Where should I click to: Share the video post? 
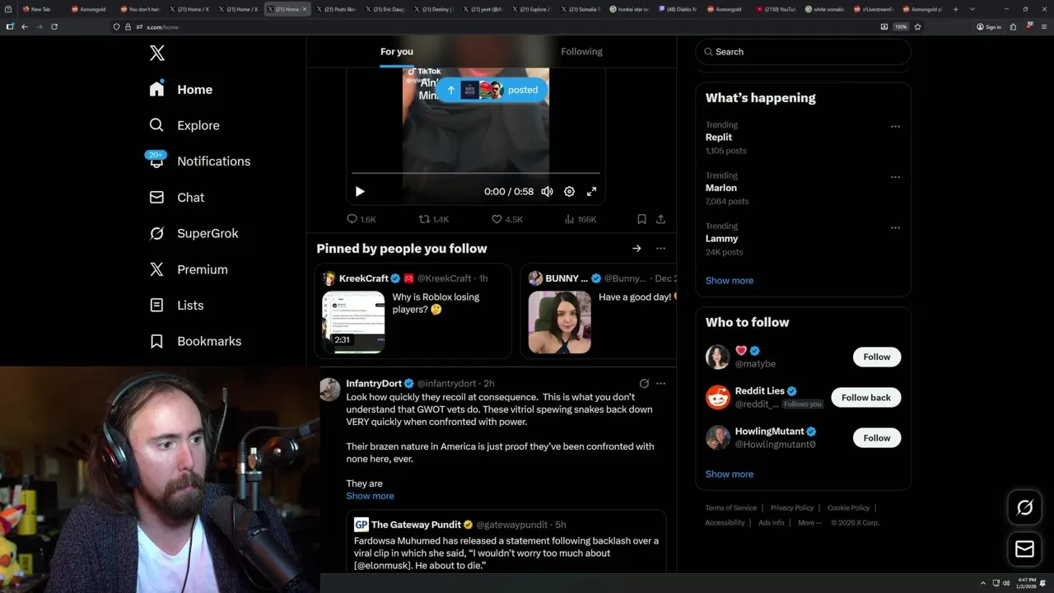660,219
